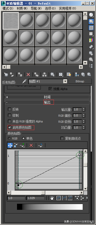Select the 单色 radio button
Image resolution: width=96 pixels, height=225 pixels.
(x=23, y=138)
